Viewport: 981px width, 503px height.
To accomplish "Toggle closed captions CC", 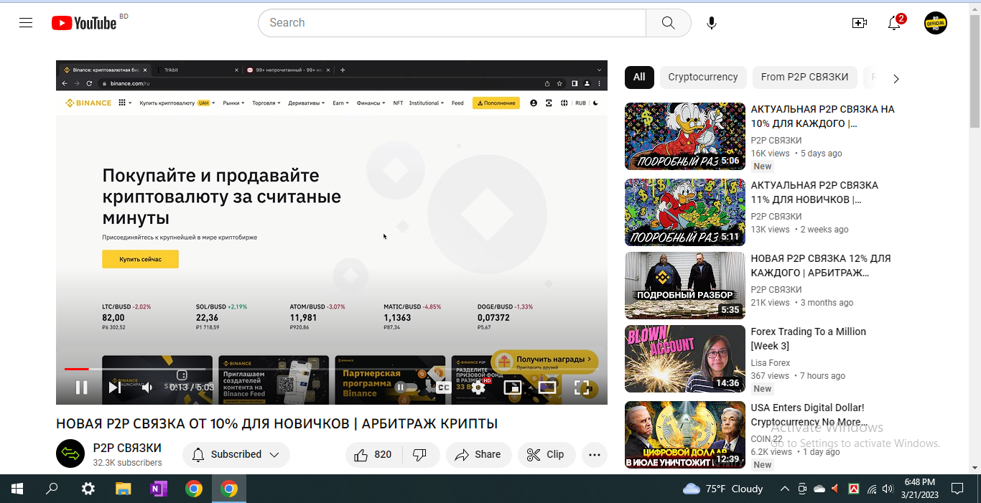I will (x=444, y=387).
